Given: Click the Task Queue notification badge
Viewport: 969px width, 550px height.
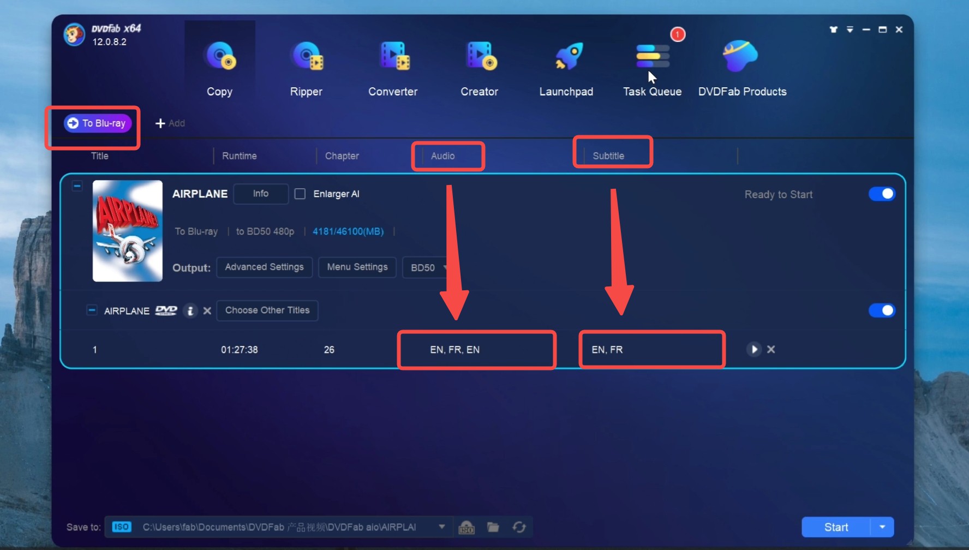Looking at the screenshot, I should [x=678, y=34].
